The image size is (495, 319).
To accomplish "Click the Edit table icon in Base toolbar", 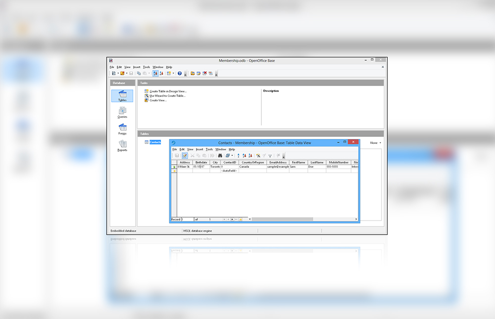I will [198, 73].
